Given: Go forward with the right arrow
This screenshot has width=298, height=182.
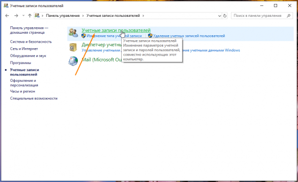Looking at the screenshot, I should (x=16, y=16).
